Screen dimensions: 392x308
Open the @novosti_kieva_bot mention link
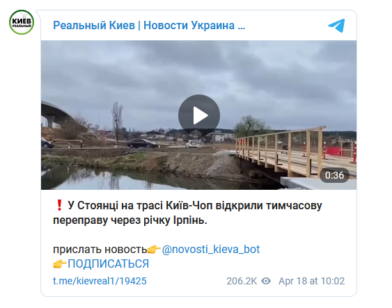click(211, 250)
